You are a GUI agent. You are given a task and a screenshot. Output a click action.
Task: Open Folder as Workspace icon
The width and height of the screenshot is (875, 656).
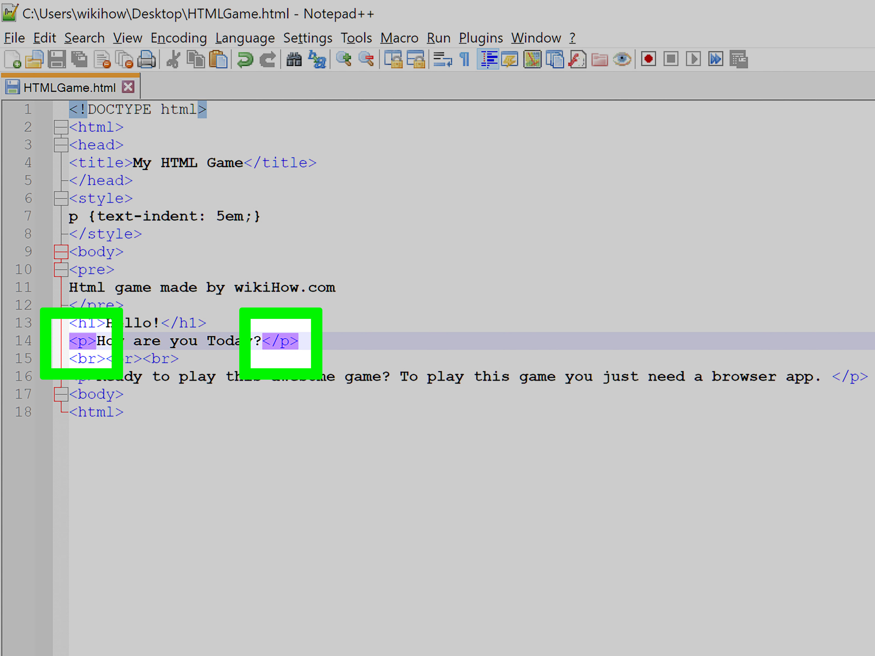(600, 60)
